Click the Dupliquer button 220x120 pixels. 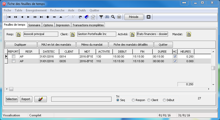tap(20, 45)
